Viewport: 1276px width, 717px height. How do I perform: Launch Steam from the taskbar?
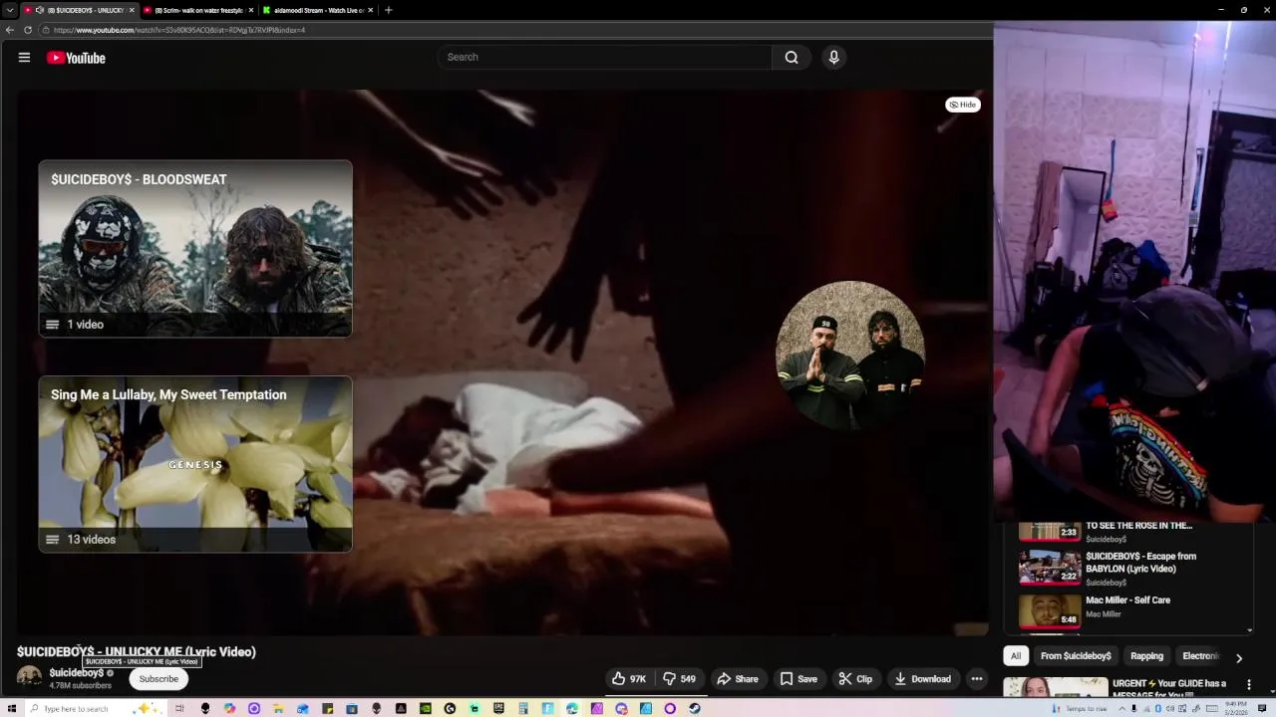(x=694, y=709)
